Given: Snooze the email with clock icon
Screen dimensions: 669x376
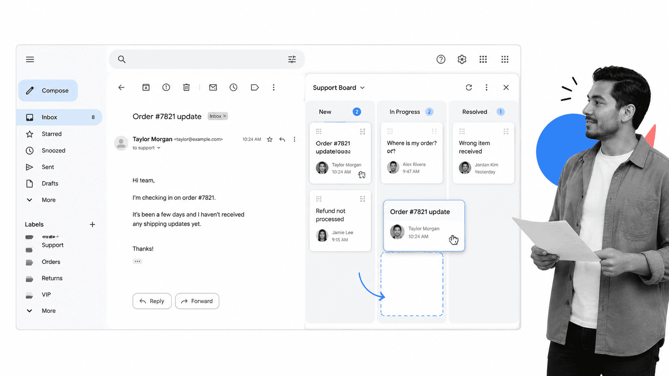Looking at the screenshot, I should (233, 88).
